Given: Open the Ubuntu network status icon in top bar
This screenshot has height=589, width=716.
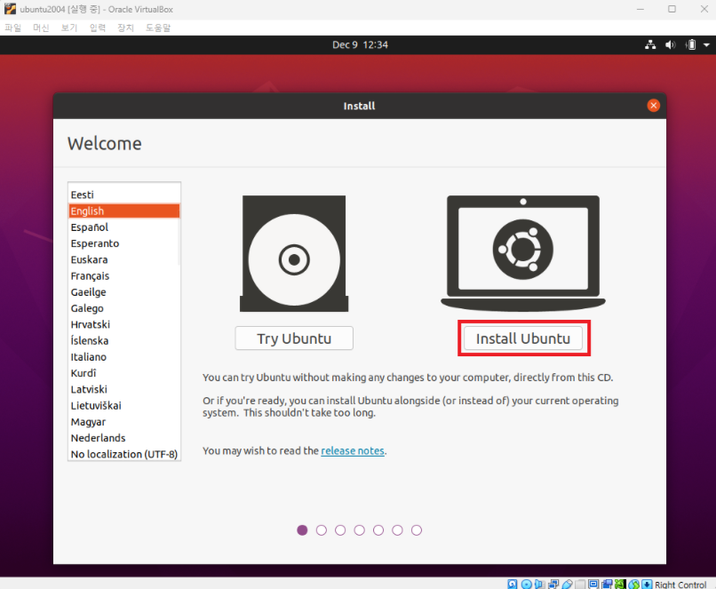Looking at the screenshot, I should [650, 44].
